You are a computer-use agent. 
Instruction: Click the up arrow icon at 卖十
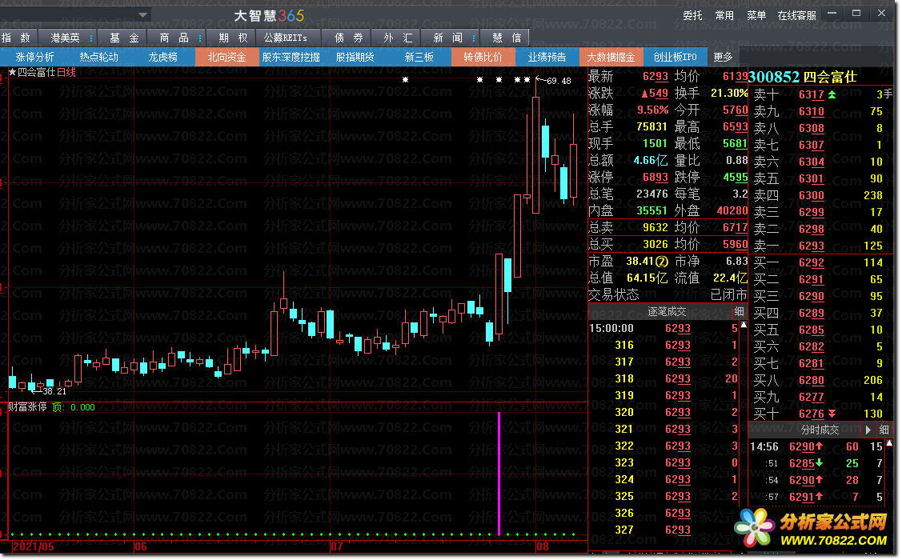click(832, 94)
